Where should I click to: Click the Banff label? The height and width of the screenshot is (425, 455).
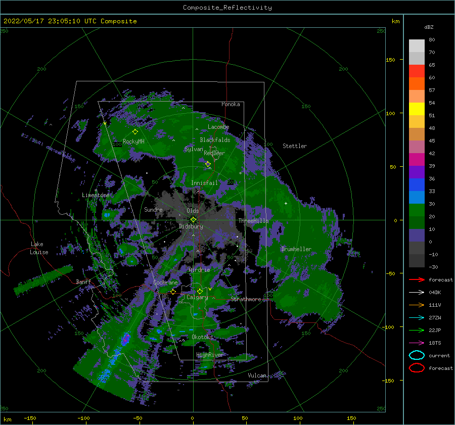tap(83, 281)
